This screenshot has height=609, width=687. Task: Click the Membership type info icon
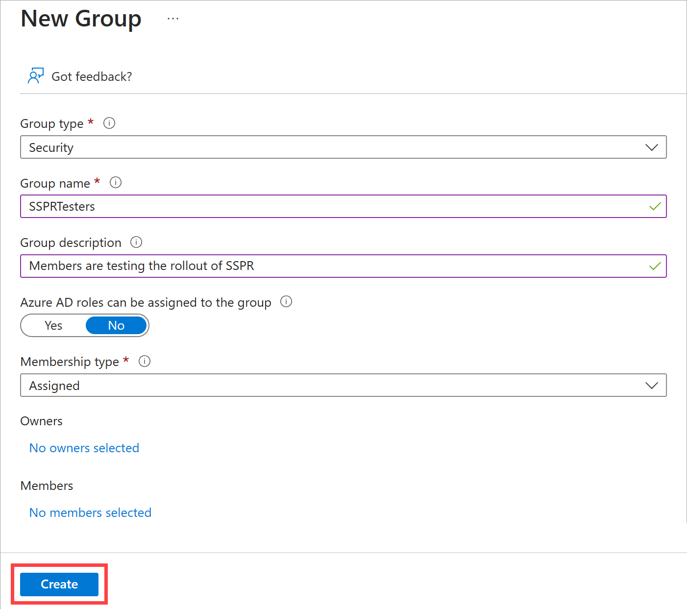145,361
